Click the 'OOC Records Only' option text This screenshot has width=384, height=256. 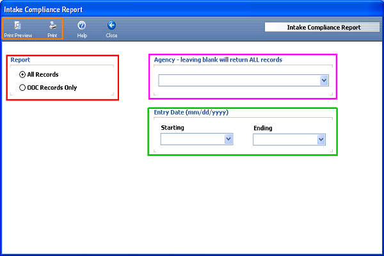pyautogui.click(x=52, y=88)
